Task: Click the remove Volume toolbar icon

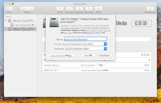Action: point(31,8)
